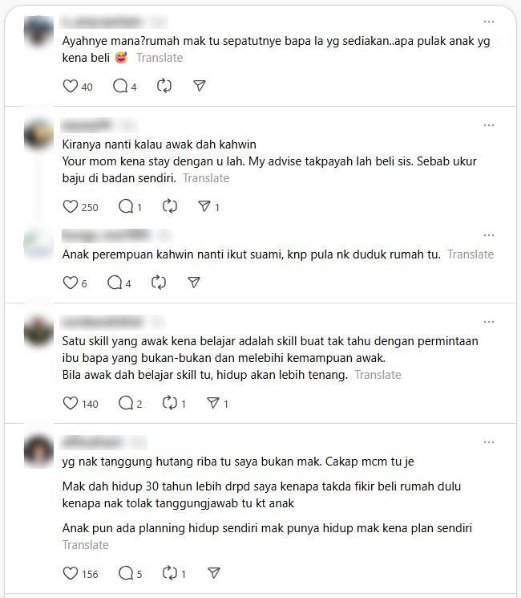Like the 'Ayahnye mana?' comment with 40 likes

(71, 86)
